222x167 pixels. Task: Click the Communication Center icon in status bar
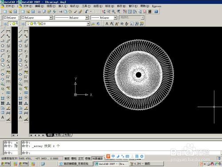coord(219,159)
